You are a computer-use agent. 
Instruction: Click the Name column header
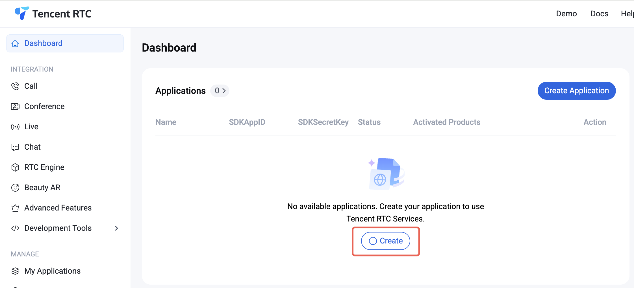point(166,122)
